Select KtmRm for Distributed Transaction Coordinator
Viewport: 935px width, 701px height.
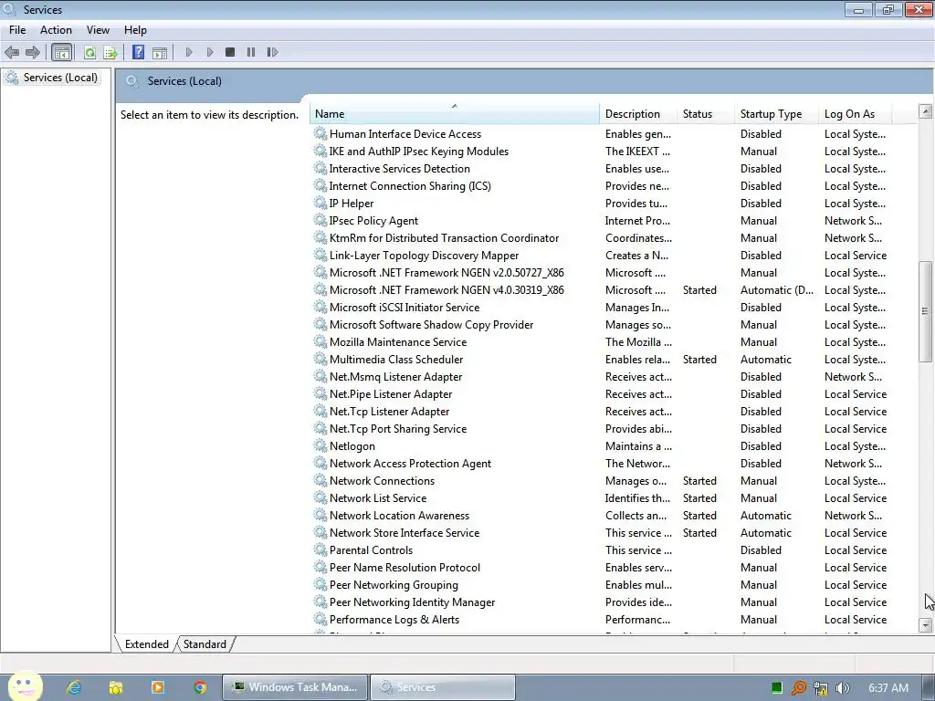point(444,238)
